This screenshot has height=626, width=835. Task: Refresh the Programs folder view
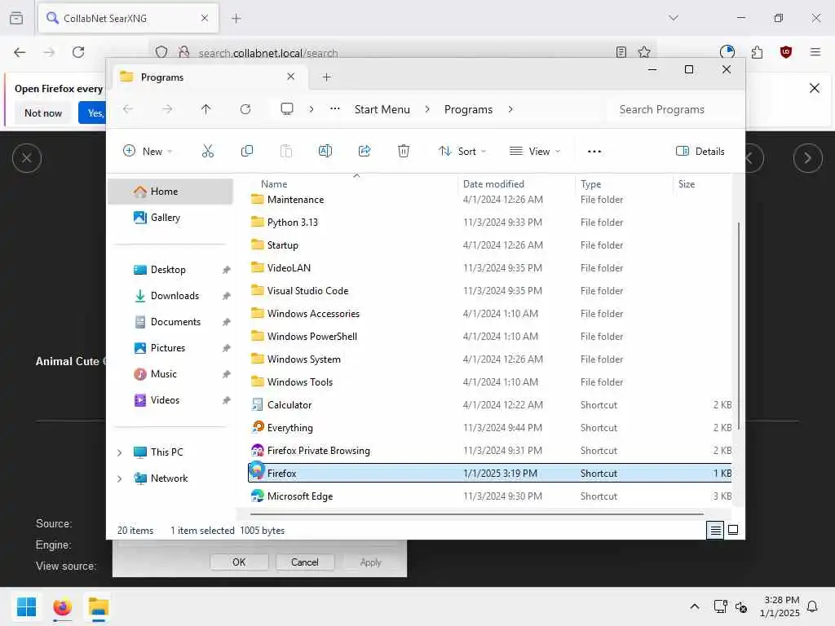point(245,109)
